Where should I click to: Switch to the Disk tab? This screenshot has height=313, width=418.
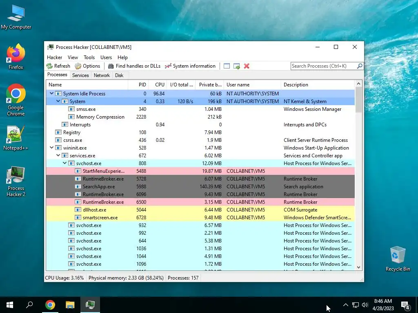[119, 75]
